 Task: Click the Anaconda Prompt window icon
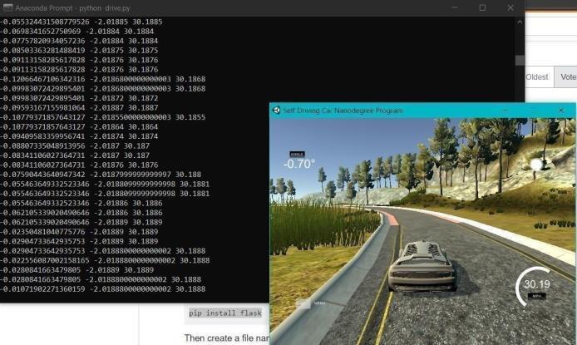(x=7, y=7)
